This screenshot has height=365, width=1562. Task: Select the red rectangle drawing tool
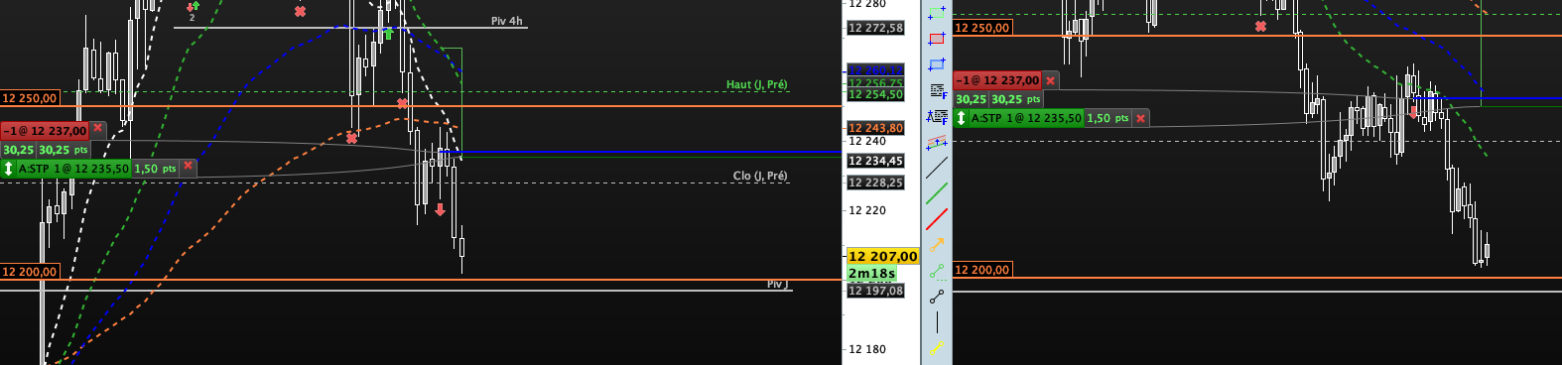(x=936, y=39)
